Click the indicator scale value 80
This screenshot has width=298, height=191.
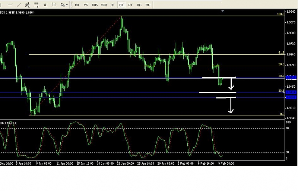coord(287,129)
